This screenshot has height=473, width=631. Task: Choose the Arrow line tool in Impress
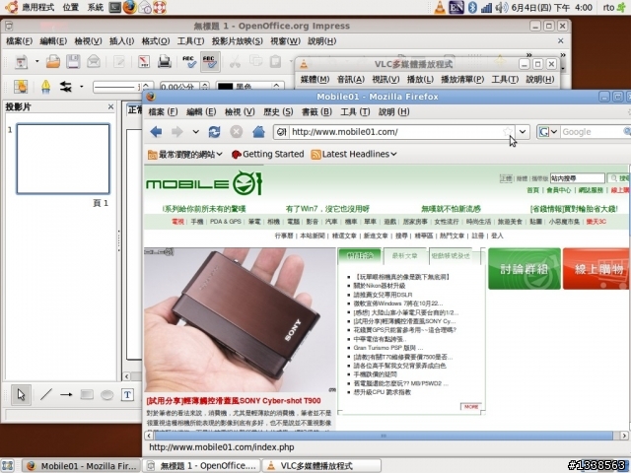[66, 395]
